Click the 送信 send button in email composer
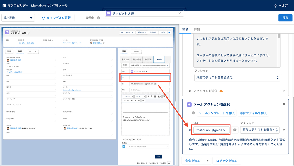 click(x=158, y=156)
